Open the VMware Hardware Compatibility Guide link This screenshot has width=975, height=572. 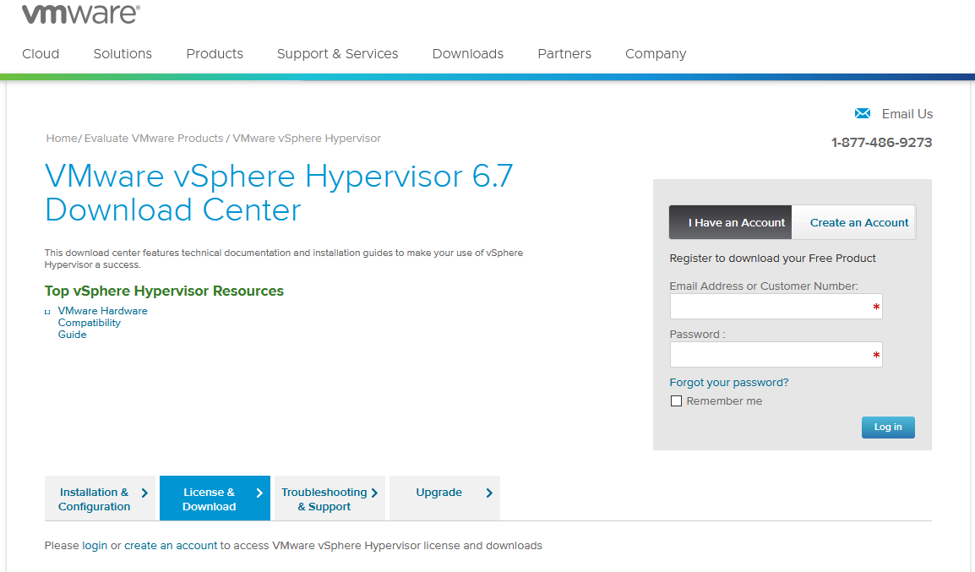(102, 323)
